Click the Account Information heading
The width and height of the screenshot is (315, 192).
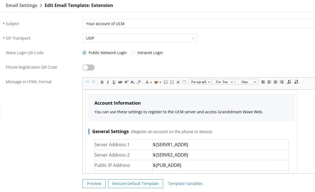117,103
